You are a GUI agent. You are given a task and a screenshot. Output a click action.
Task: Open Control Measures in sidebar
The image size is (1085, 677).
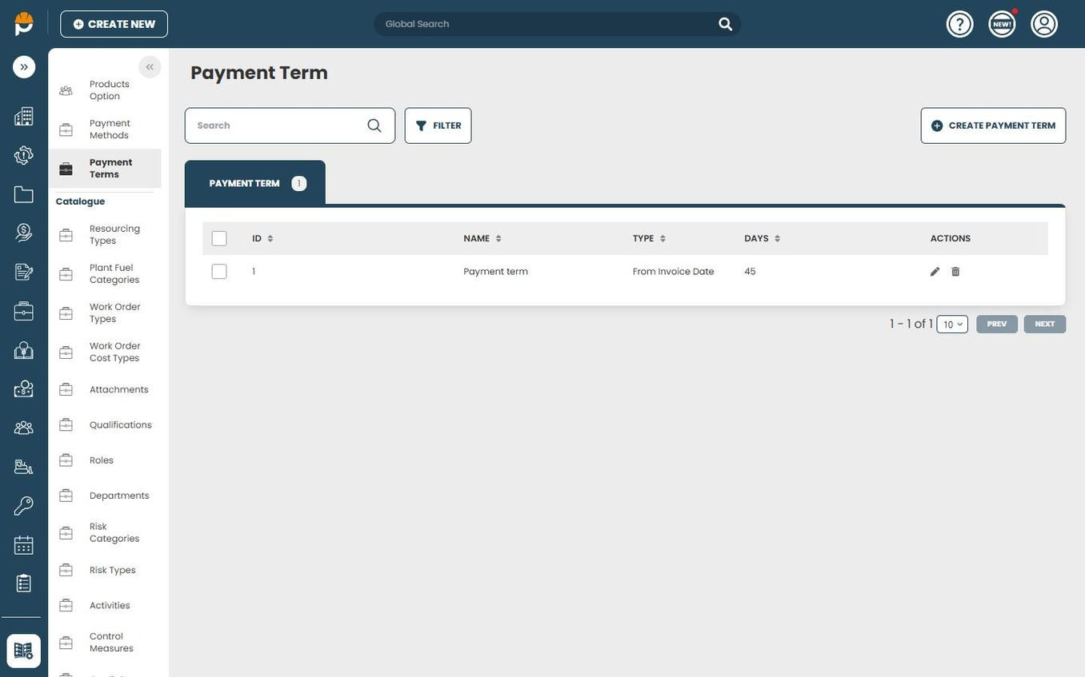[105, 643]
